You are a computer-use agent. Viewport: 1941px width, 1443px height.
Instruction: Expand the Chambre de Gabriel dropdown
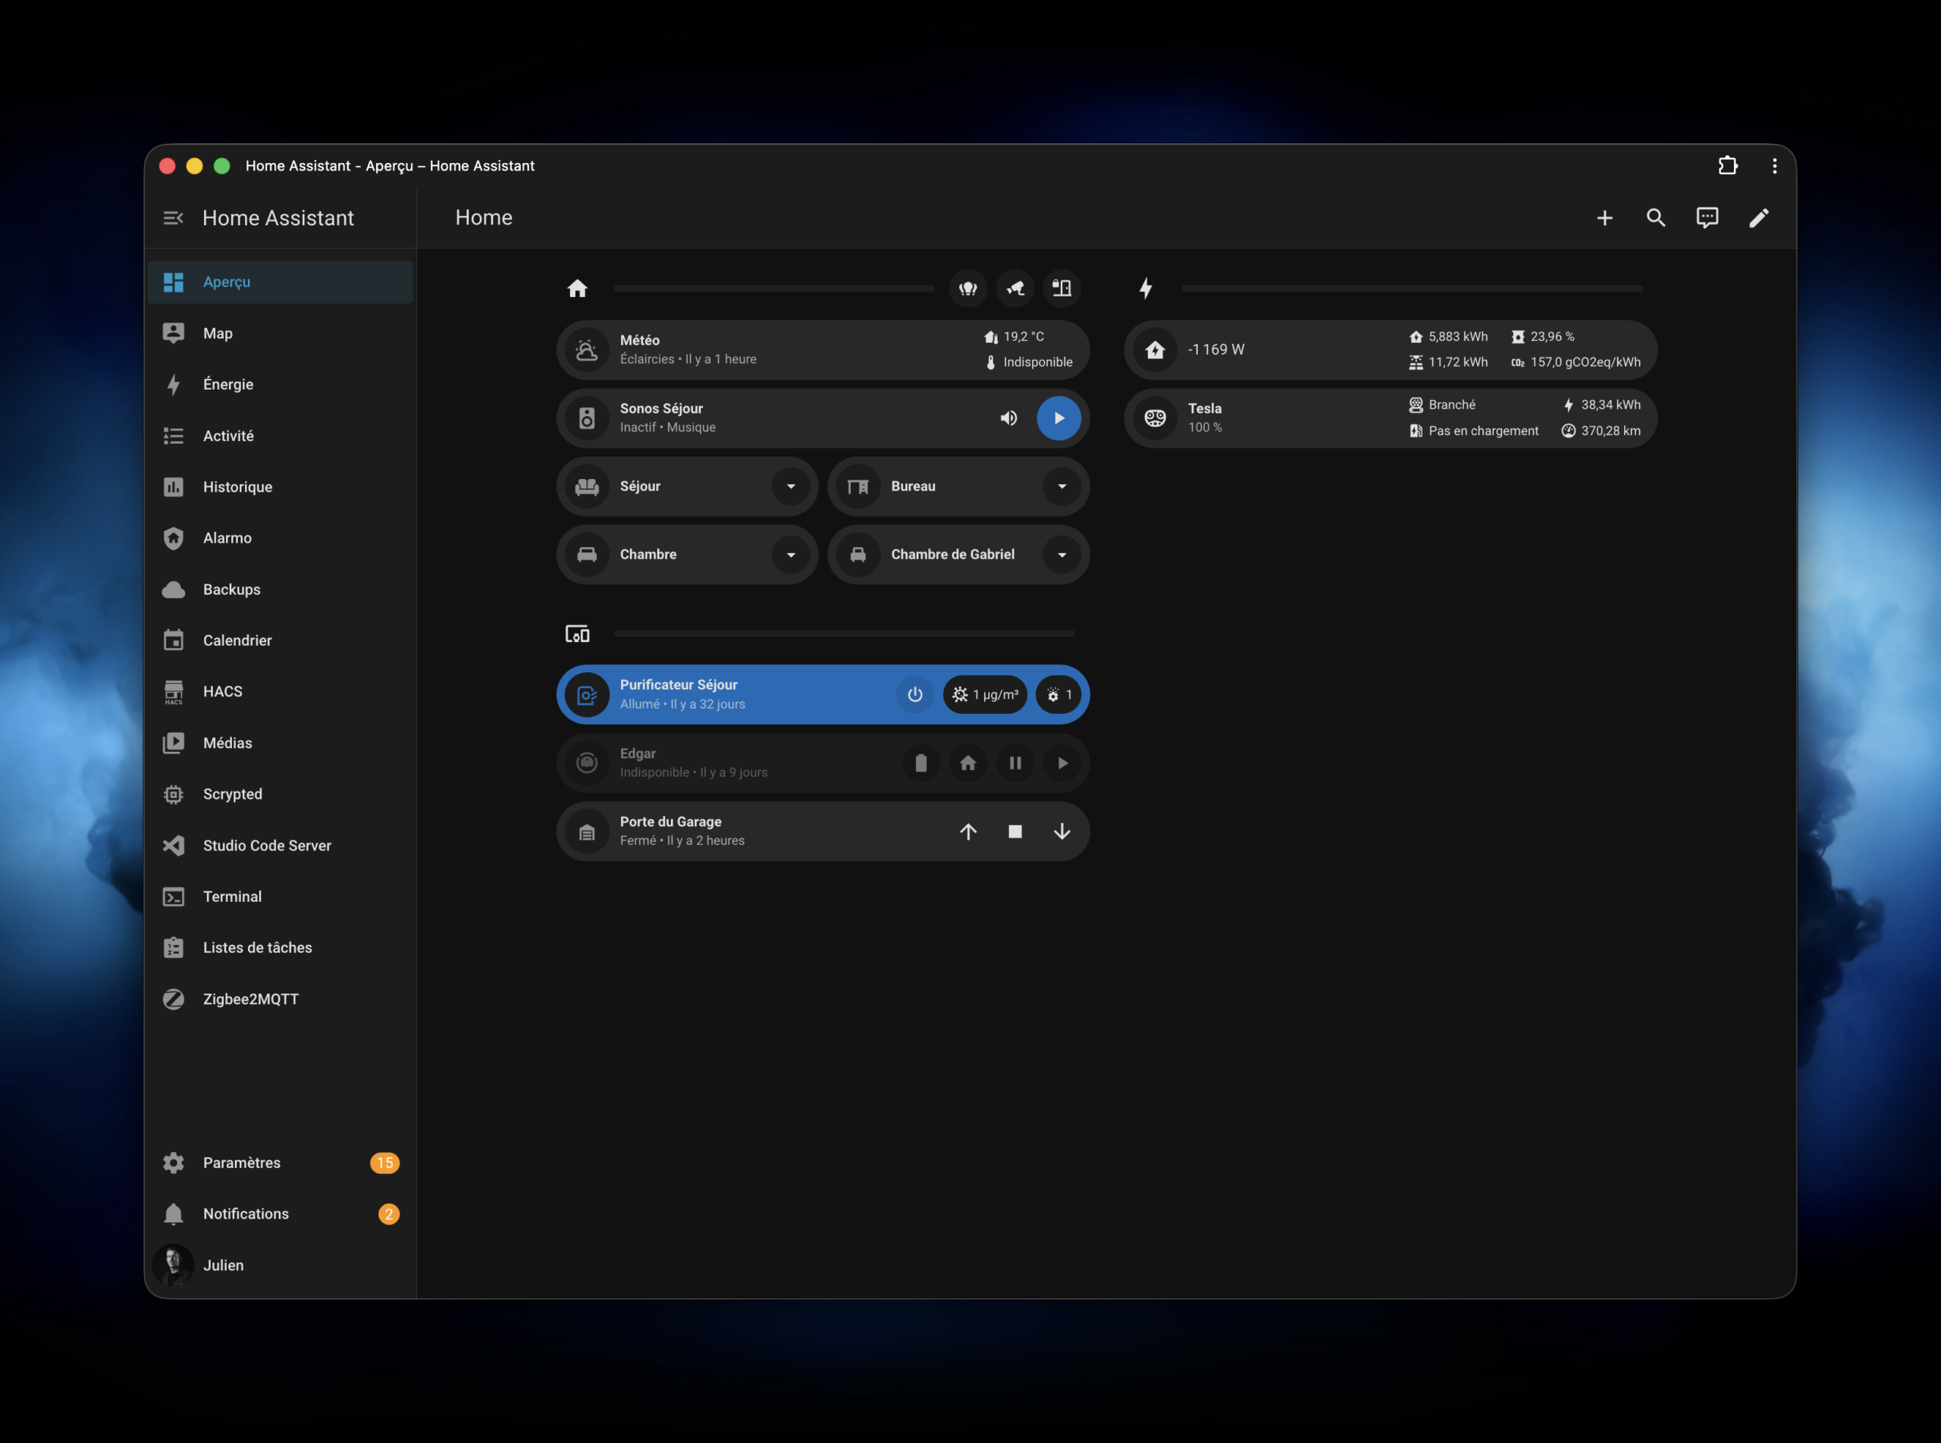coord(1061,555)
